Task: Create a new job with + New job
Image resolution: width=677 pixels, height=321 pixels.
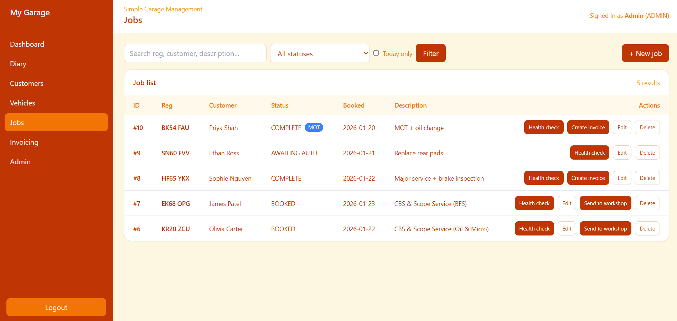Action: [x=645, y=53]
